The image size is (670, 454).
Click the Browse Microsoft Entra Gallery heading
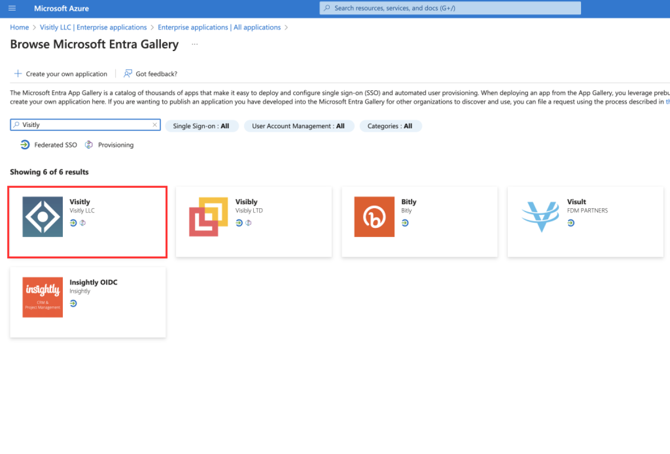point(94,44)
